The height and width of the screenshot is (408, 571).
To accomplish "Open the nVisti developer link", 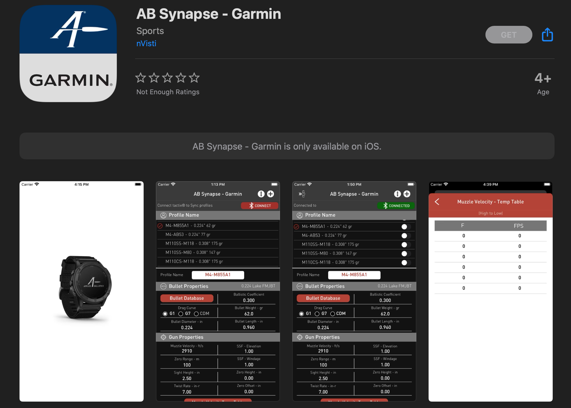I will click(x=146, y=43).
